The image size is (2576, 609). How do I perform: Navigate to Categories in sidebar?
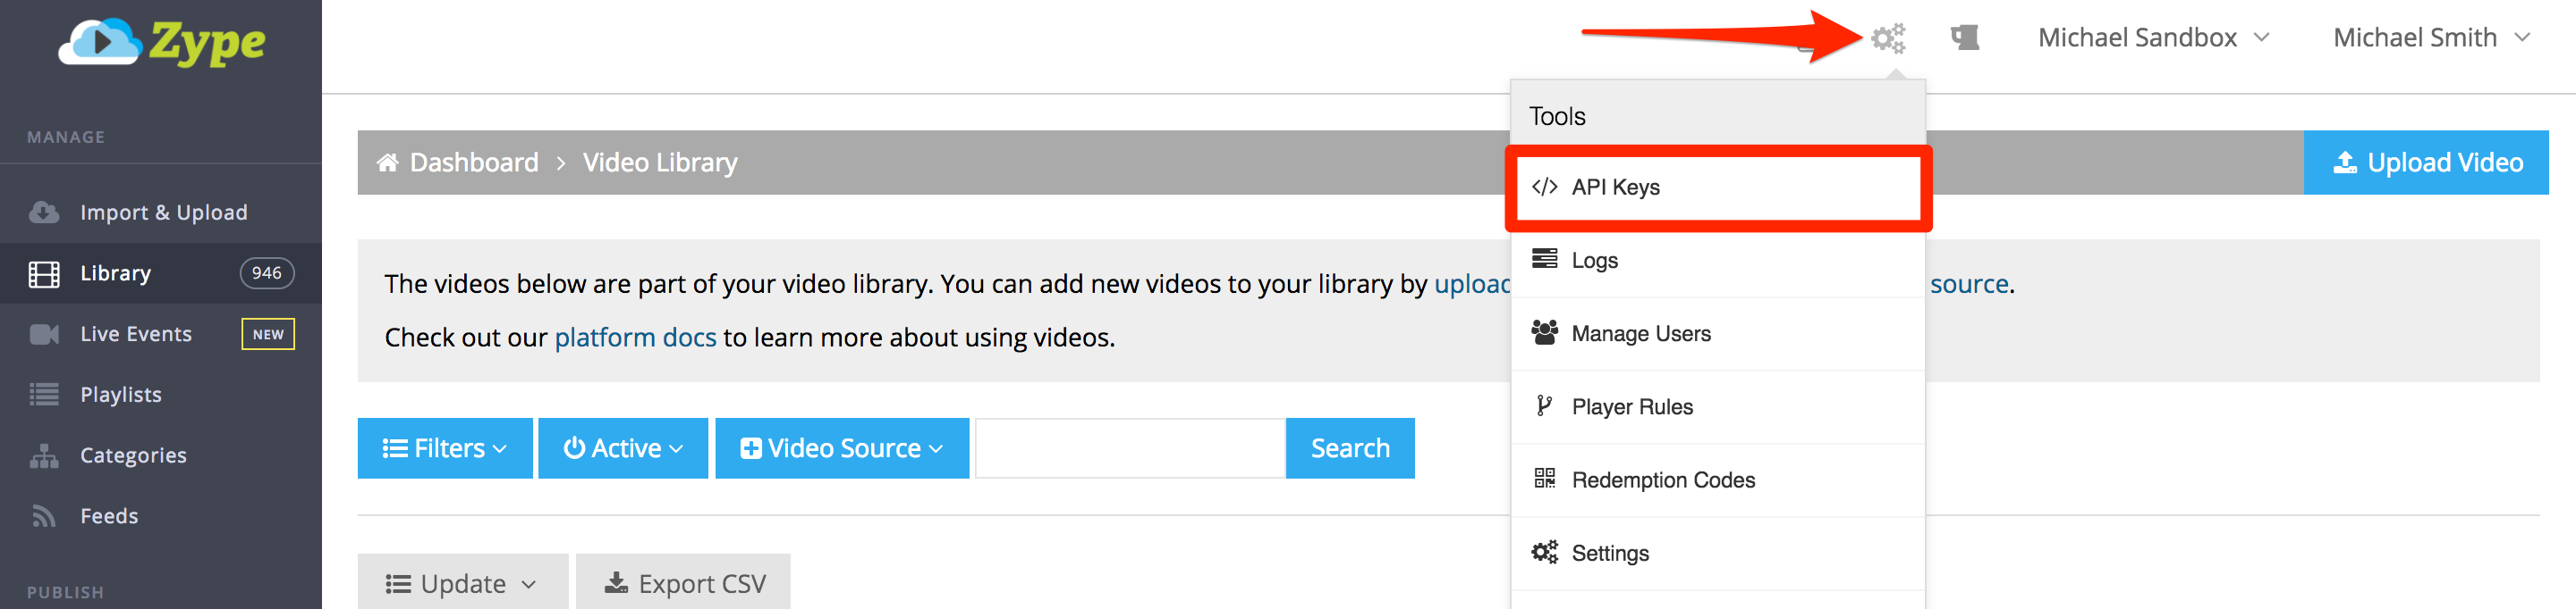pyautogui.click(x=133, y=456)
